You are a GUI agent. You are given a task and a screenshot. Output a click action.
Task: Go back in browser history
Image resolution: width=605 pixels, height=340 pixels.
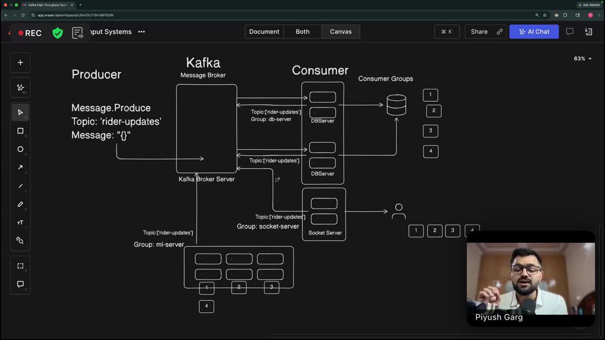(x=6, y=15)
